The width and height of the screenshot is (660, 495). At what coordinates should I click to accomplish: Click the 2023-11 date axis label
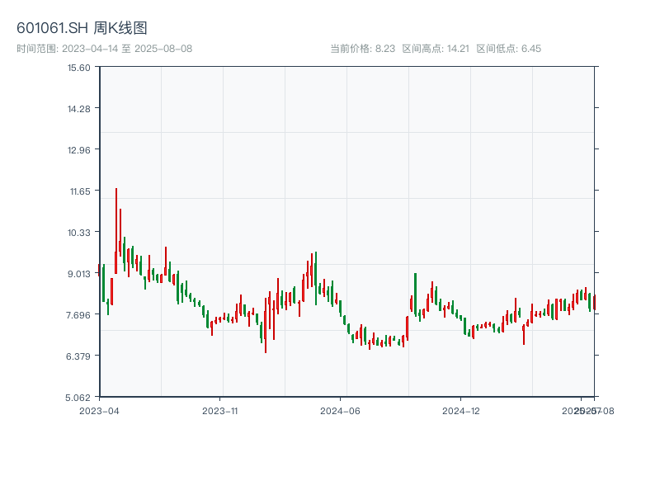tap(219, 410)
